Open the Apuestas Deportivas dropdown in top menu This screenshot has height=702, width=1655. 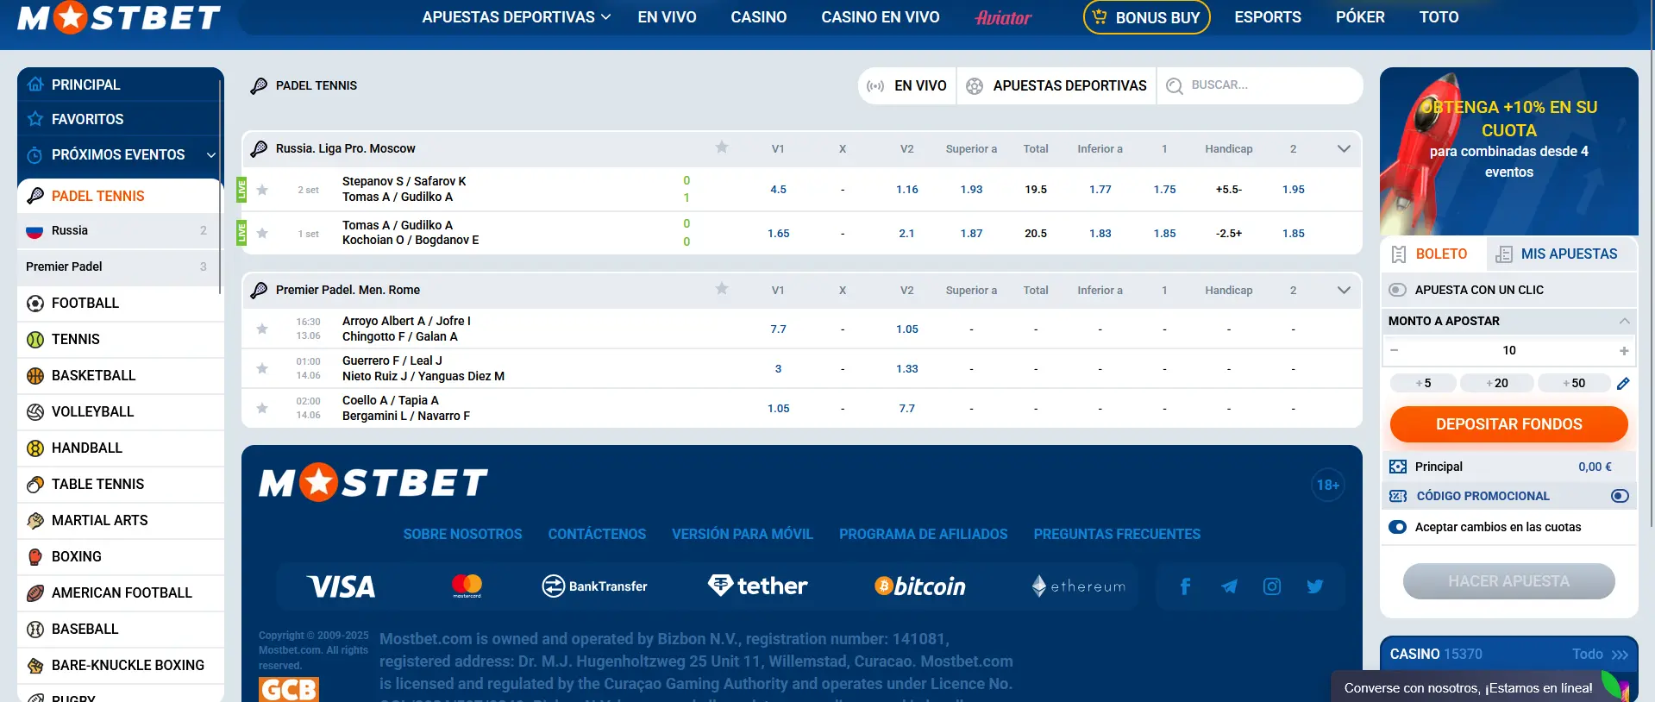pyautogui.click(x=516, y=17)
